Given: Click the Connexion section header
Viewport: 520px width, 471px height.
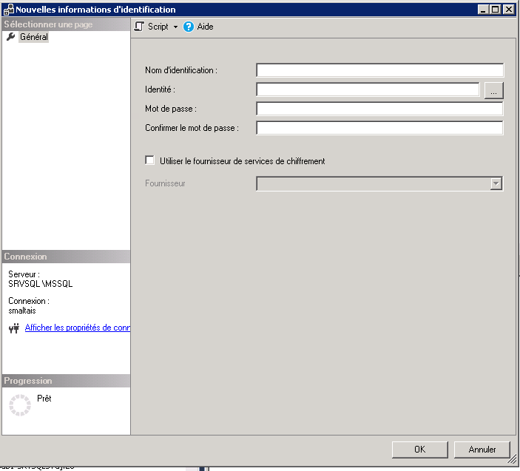Looking at the screenshot, I should coord(66,257).
